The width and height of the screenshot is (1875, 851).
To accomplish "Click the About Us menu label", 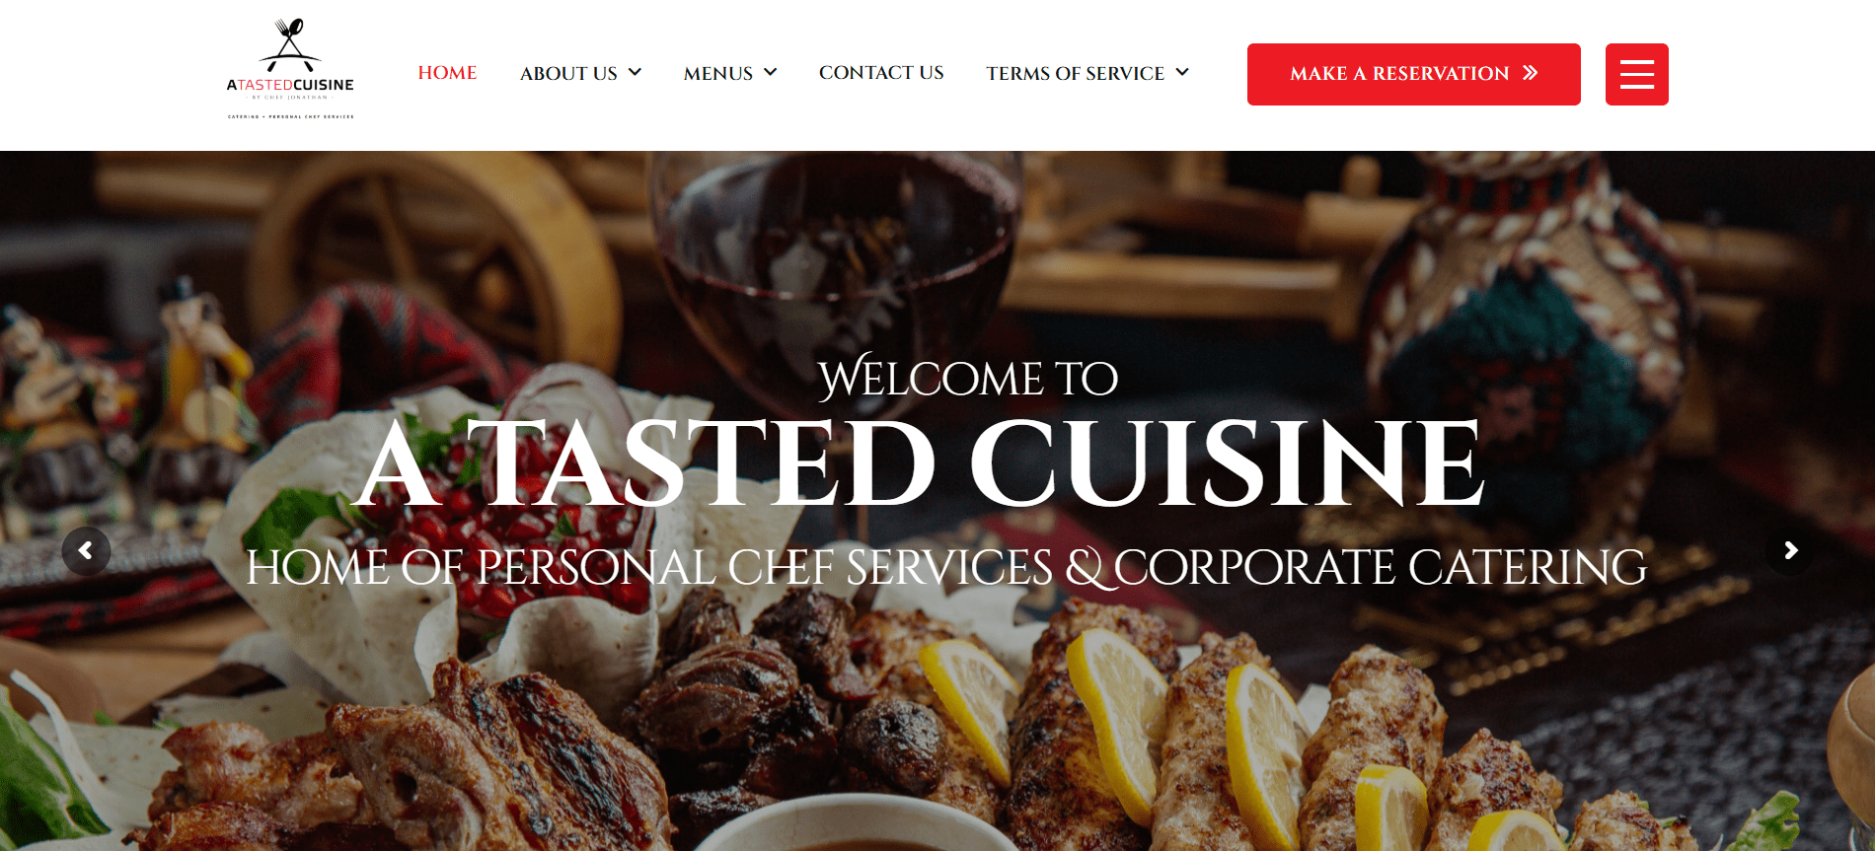I will [x=568, y=73].
